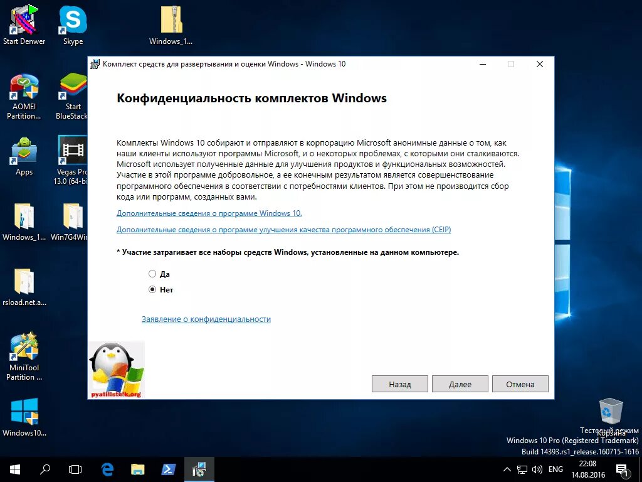Open network status tray icon
The height and width of the screenshot is (482, 642).
tap(522, 469)
